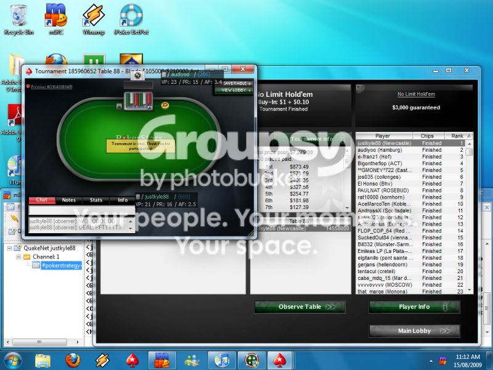Image resolution: width=493 pixels, height=370 pixels.
Task: Click the audiyoo player name at top seat
Action: click(x=180, y=74)
